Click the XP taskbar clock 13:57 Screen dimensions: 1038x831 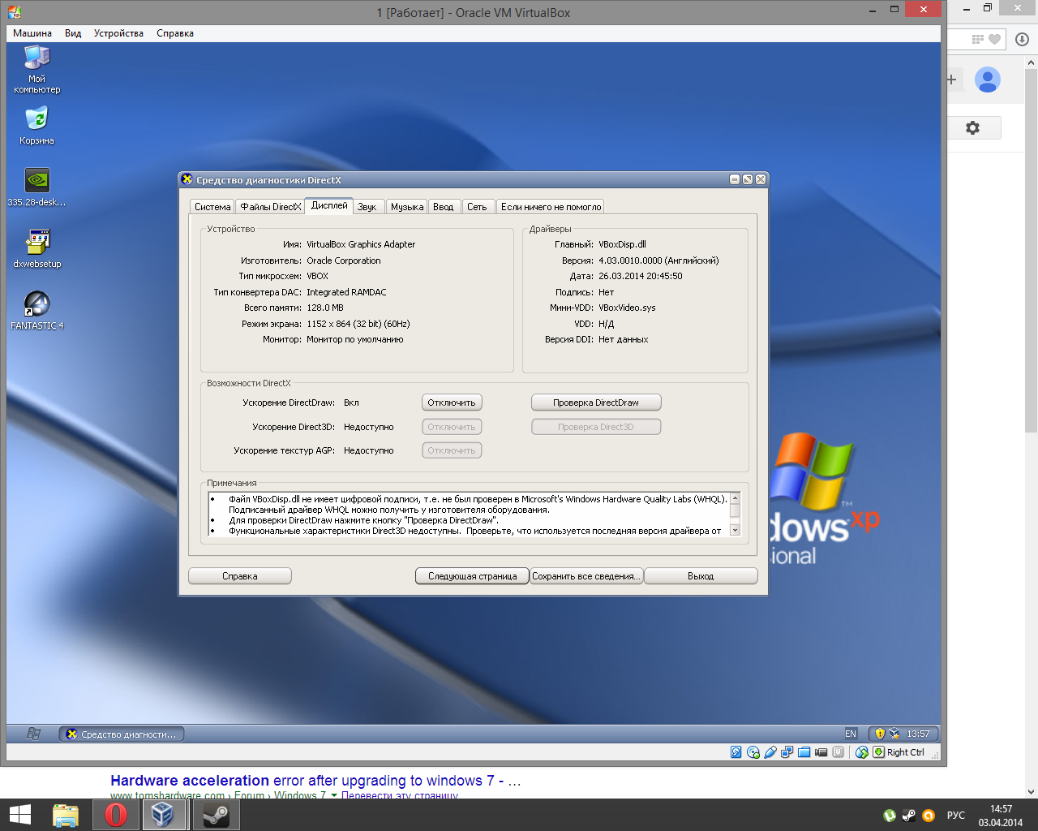pyautogui.click(x=918, y=734)
